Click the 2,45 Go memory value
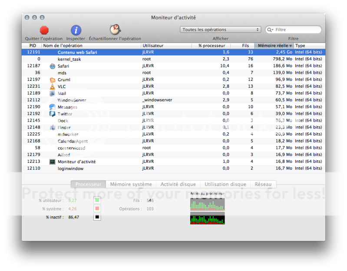This screenshot has width=347, height=271. (284, 52)
